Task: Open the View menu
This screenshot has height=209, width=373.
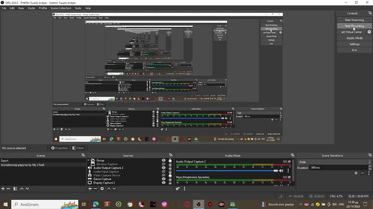Action: click(x=21, y=8)
